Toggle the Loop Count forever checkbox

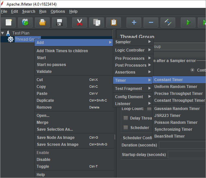[x=149, y=109]
